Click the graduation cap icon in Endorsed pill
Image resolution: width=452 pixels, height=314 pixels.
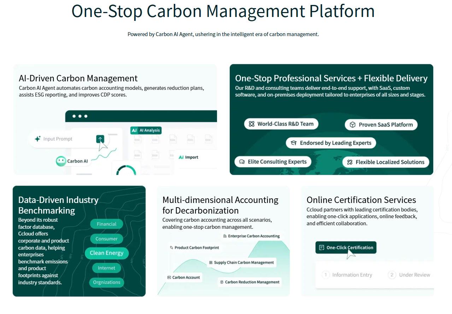(294, 143)
